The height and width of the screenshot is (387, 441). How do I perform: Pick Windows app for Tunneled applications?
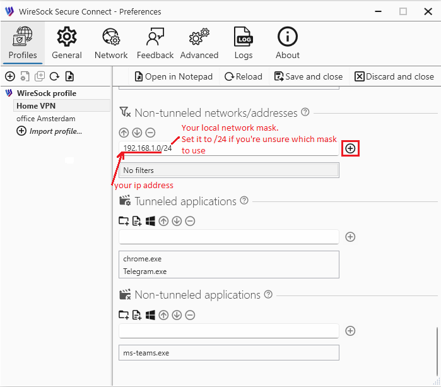coord(150,221)
